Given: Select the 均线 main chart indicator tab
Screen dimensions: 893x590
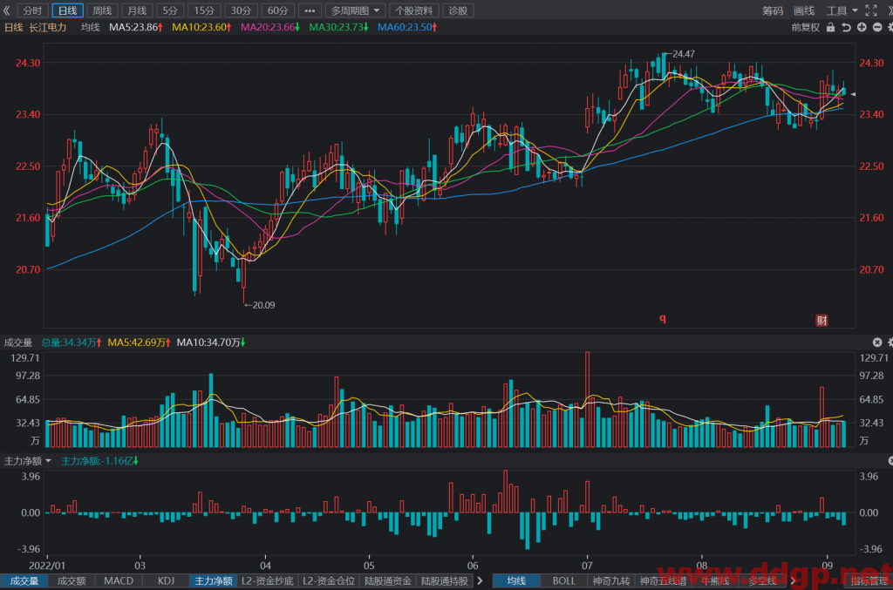Looking at the screenshot, I should pos(516,581).
